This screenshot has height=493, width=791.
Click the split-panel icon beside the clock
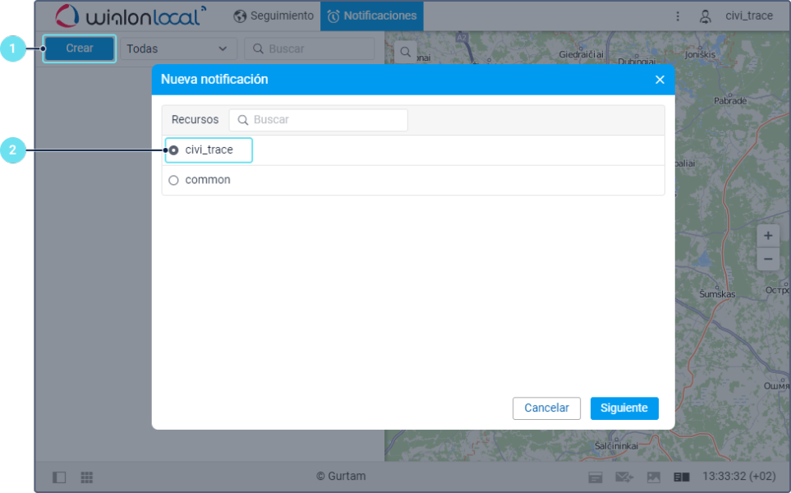click(681, 477)
